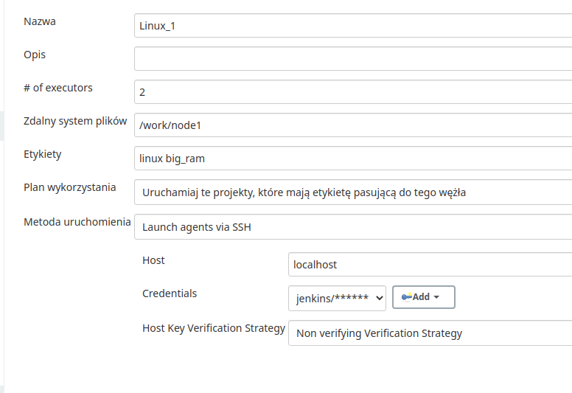
Task: Open the Metoda uruchomienia dropdown
Action: (x=353, y=226)
